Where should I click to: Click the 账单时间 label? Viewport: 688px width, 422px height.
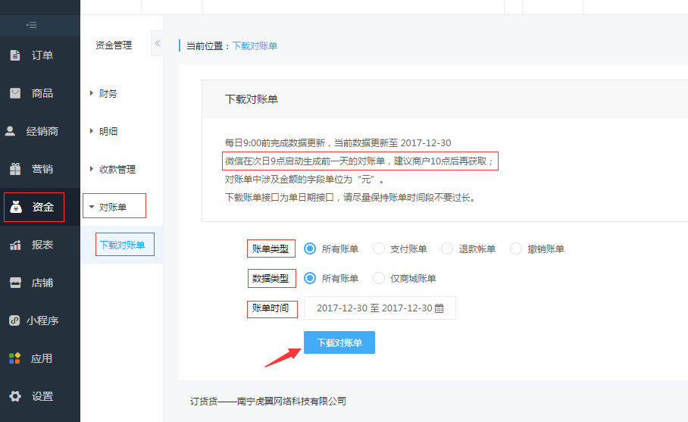coord(271,308)
